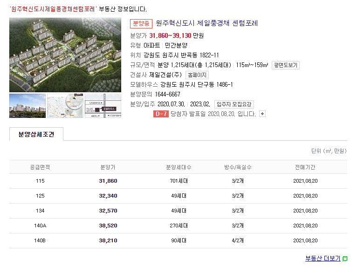Select the 134 supply area cell
The width and height of the screenshot is (357, 267).
[x=40, y=211]
